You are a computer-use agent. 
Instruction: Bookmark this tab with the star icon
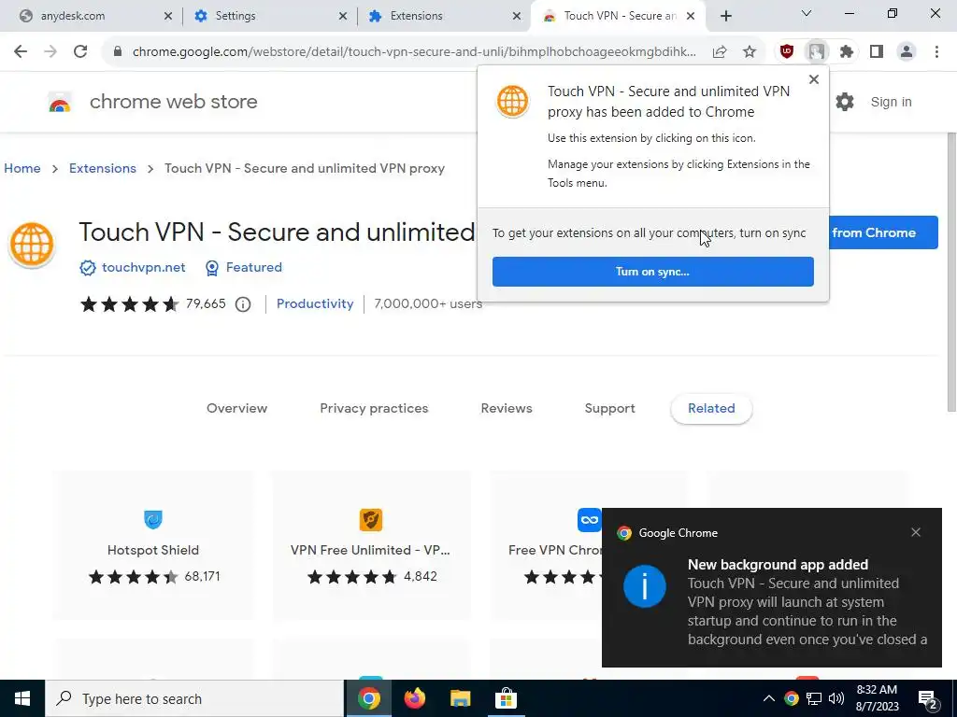coord(750,52)
